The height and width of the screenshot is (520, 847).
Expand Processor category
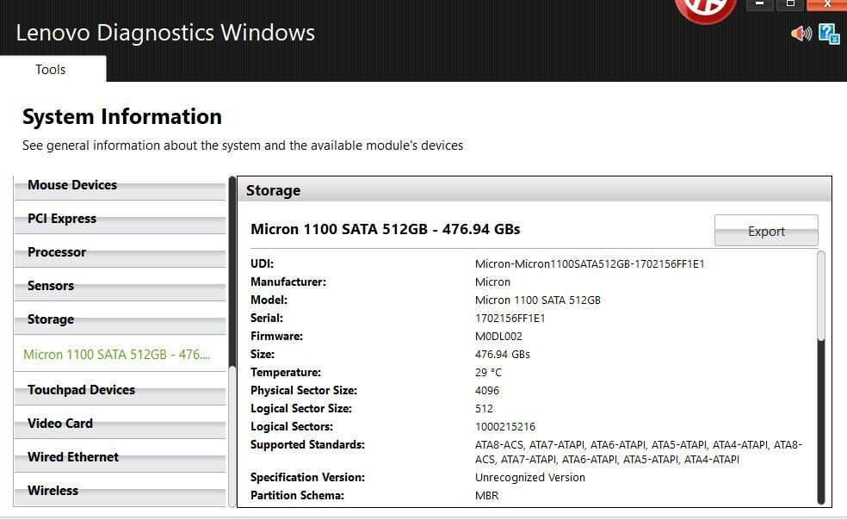(120, 252)
